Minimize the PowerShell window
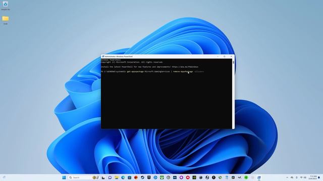Viewport: 323px width, 181px height. [218, 56]
